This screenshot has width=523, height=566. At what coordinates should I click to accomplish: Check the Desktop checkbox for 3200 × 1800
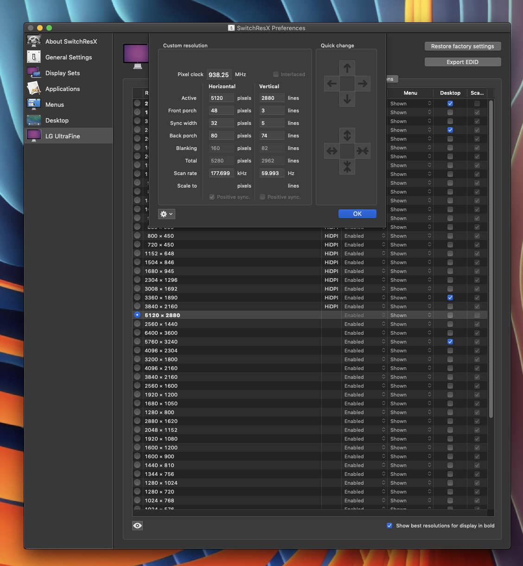450,359
